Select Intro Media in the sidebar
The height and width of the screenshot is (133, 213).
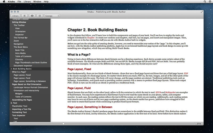click(x=21, y=53)
